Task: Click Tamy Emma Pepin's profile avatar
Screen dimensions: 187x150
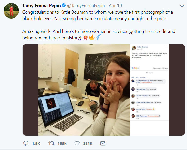Action: click(11, 11)
